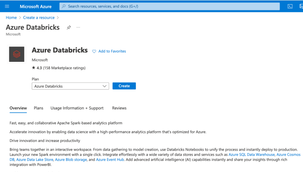The height and width of the screenshot is (172, 303).
Task: Pin Azure Databricks to dashboard
Action: coord(69,28)
